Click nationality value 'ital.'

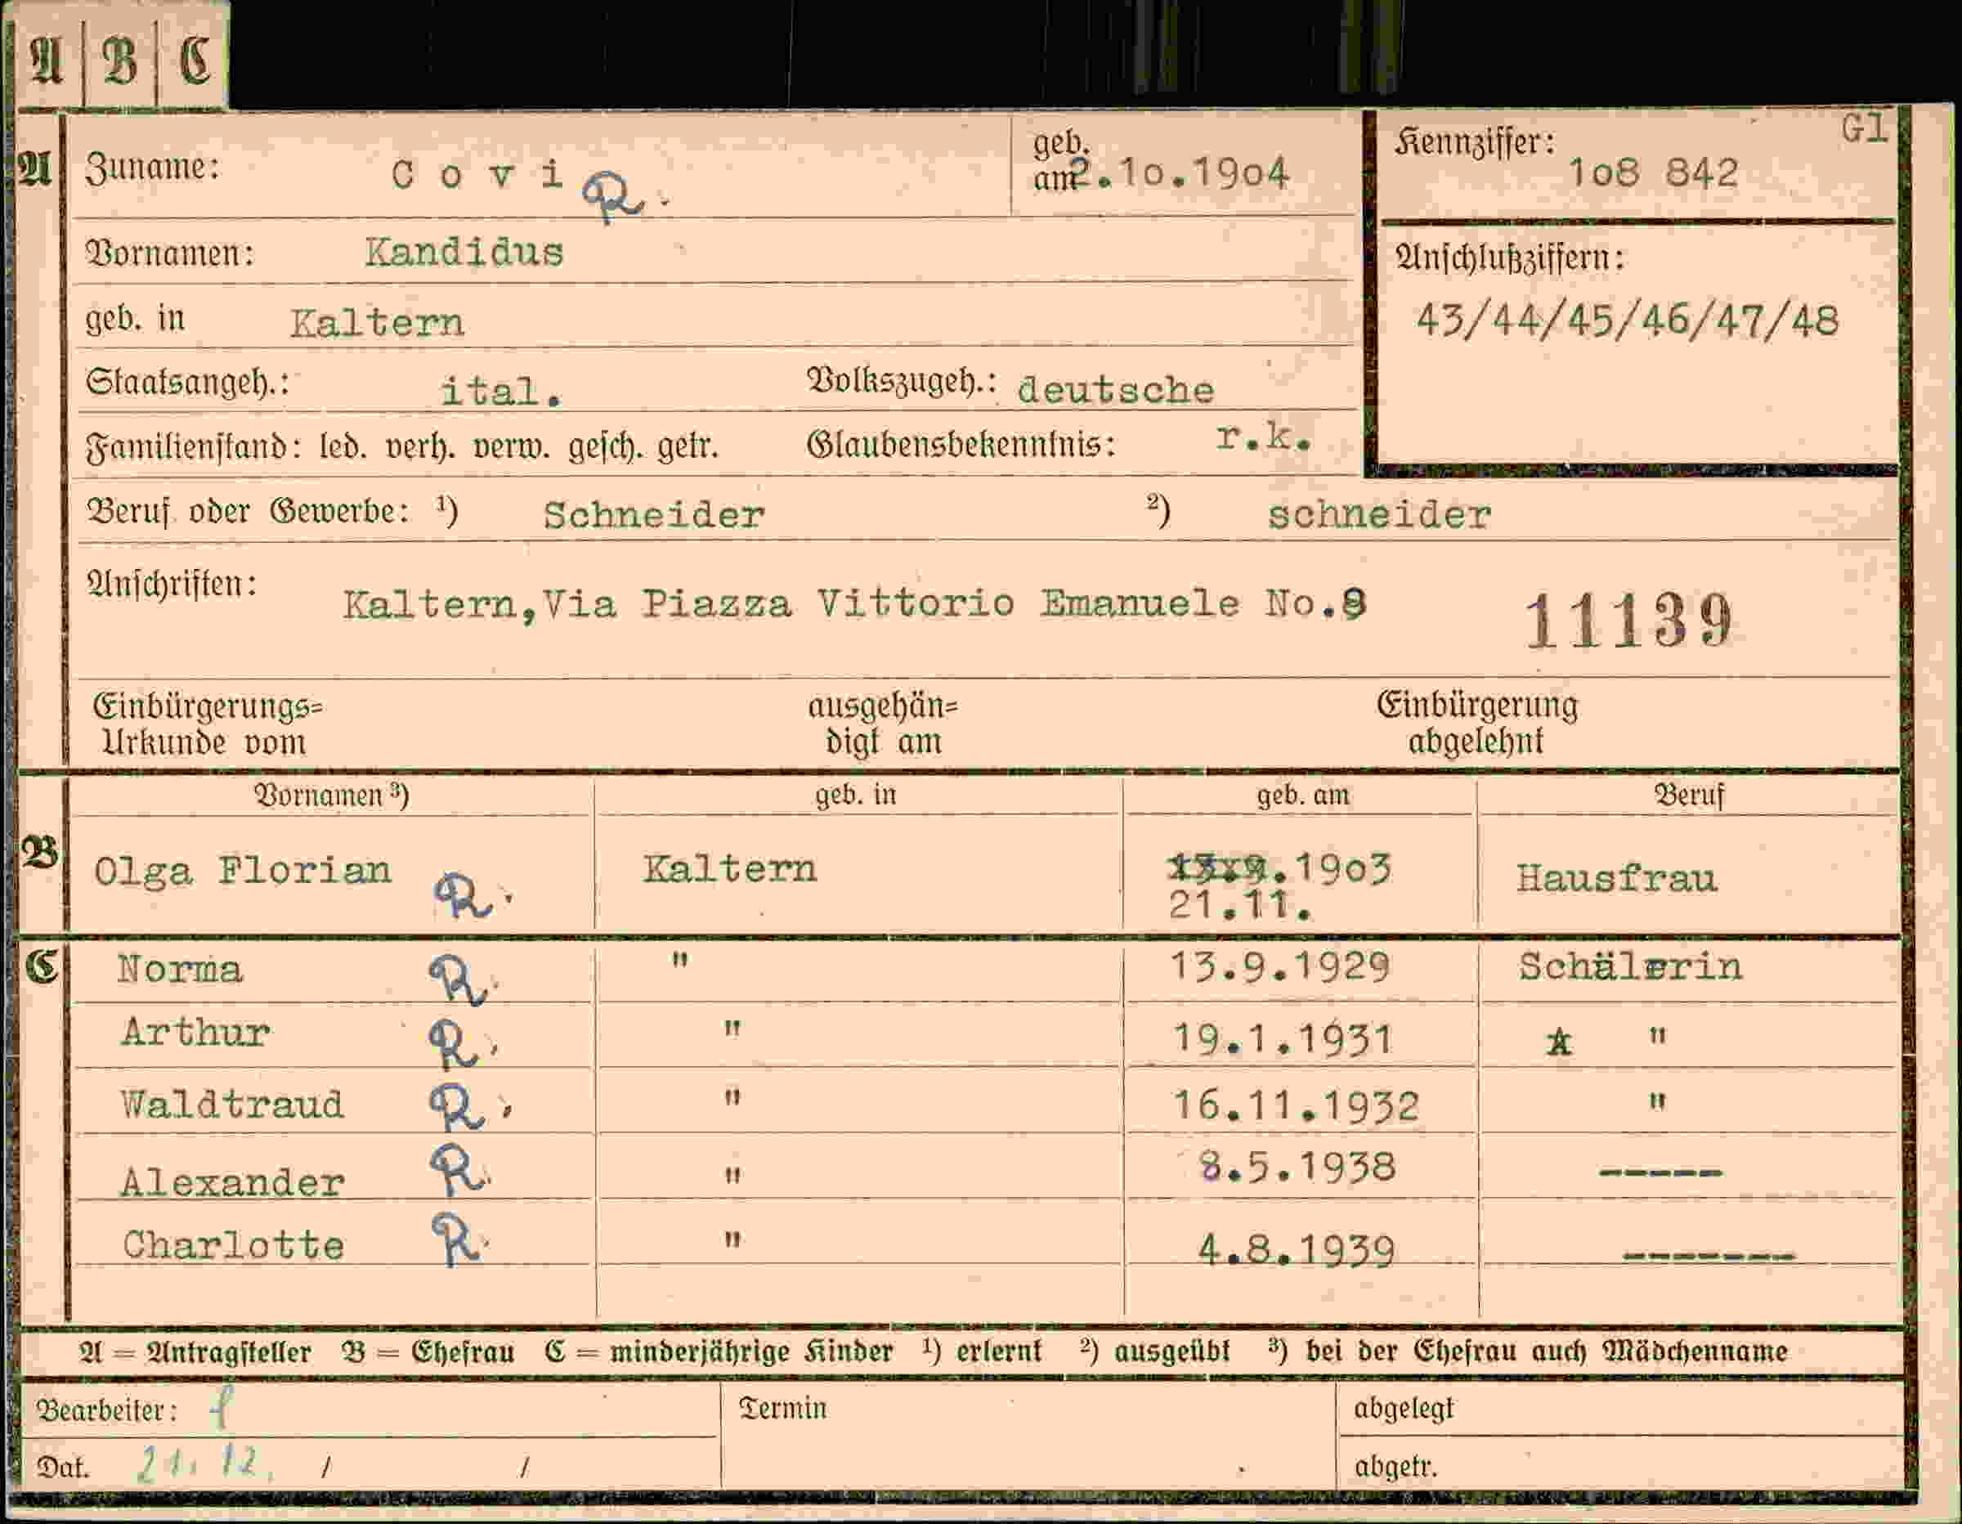[501, 392]
